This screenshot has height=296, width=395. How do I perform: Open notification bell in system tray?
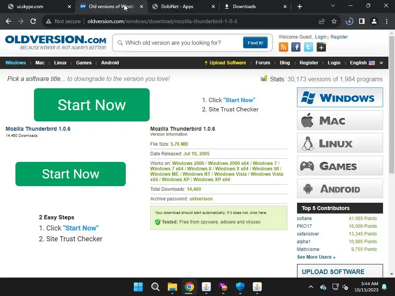(385, 287)
